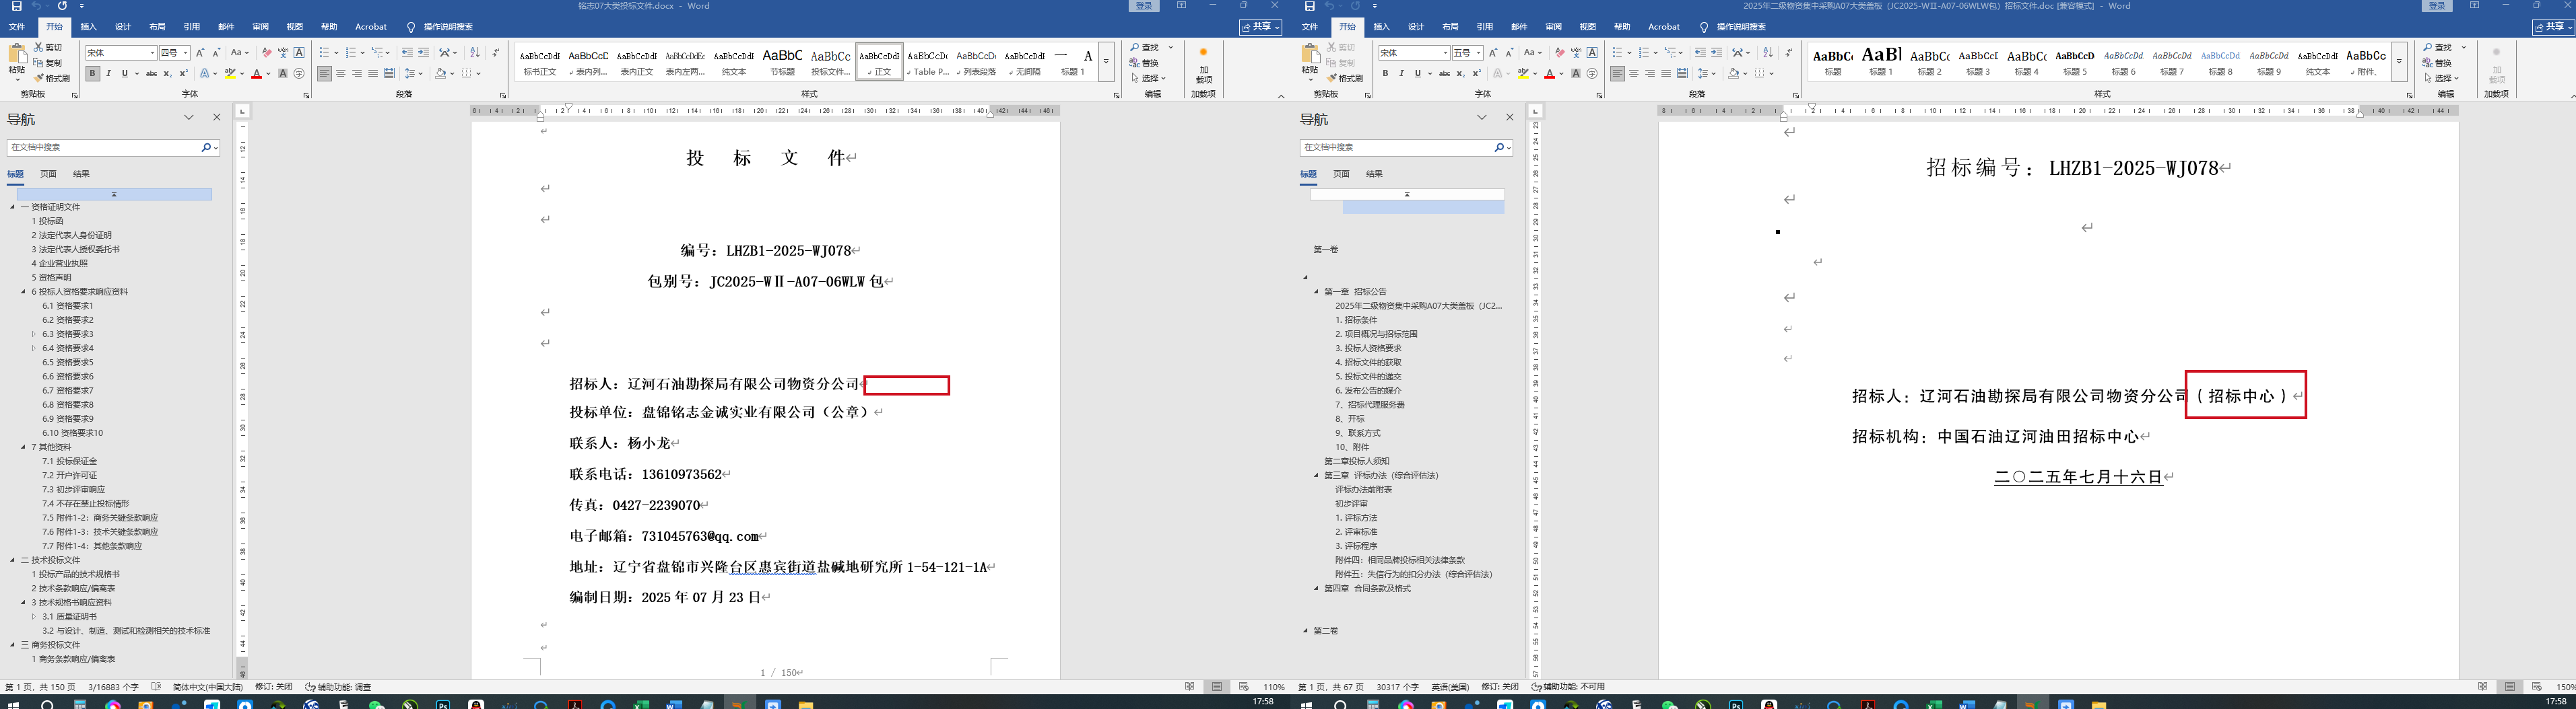This screenshot has width=2576, height=709.
Task: Apply strikethrough in right window ribbon
Action: pyautogui.click(x=1444, y=74)
